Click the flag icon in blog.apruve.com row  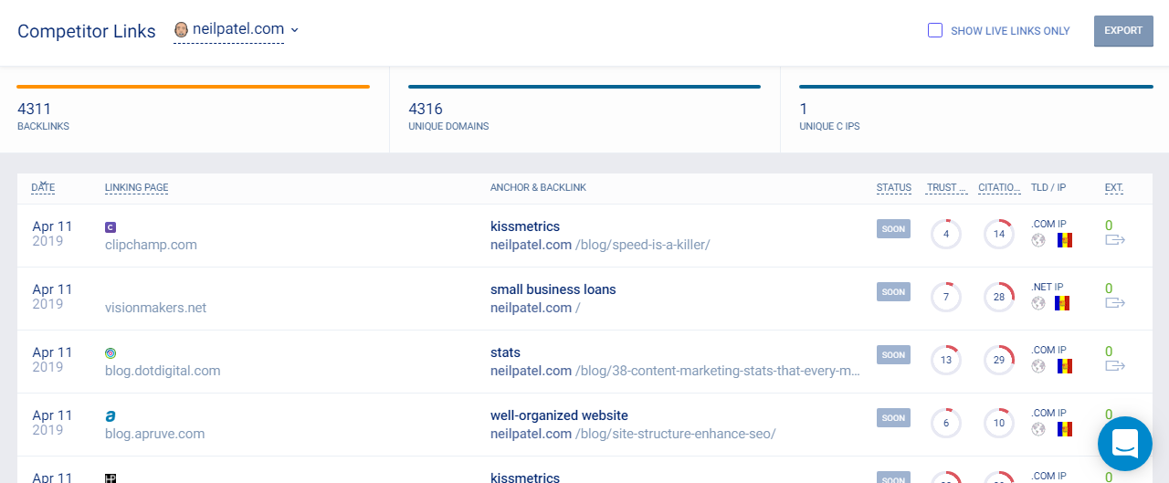[x=1065, y=429]
